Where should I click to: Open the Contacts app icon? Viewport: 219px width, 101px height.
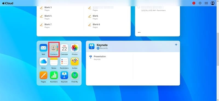pyautogui.click(x=54, y=48)
